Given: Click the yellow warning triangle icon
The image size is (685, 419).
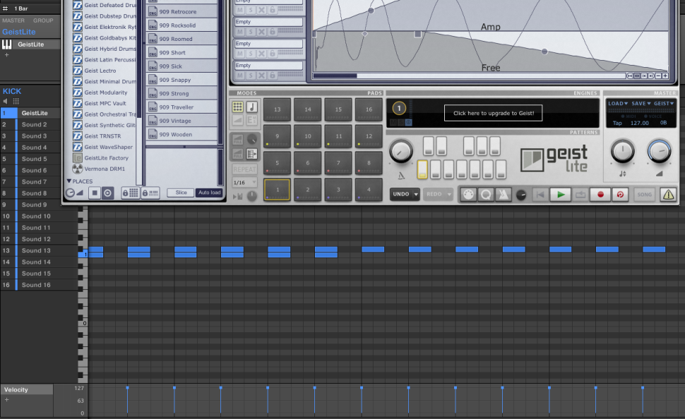Looking at the screenshot, I should [667, 195].
